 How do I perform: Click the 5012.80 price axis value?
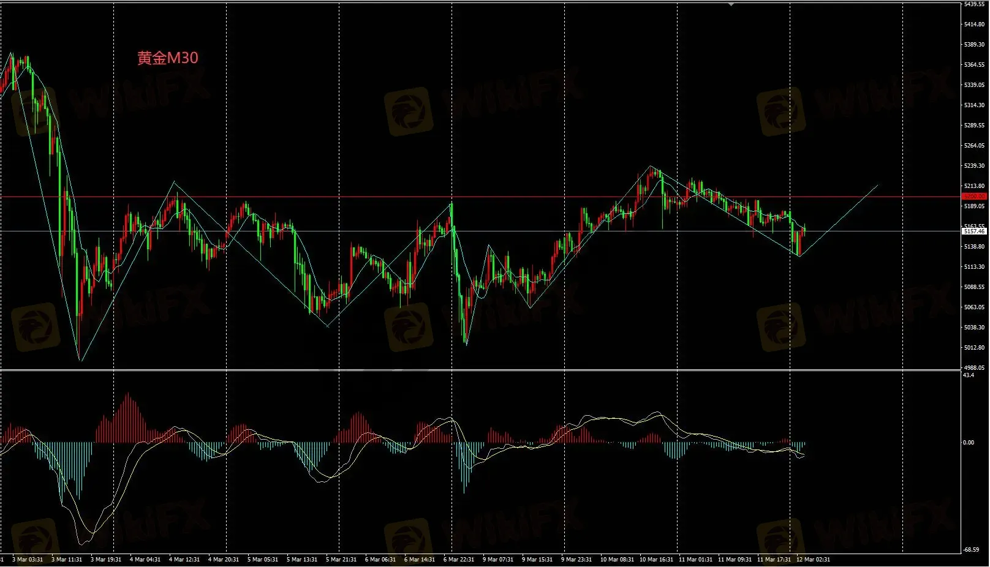pos(974,348)
